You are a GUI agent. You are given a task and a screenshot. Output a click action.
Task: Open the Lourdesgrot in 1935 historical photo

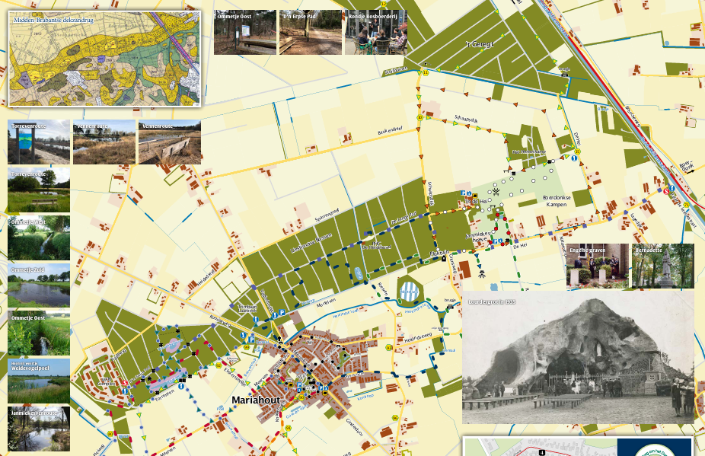(x=578, y=356)
